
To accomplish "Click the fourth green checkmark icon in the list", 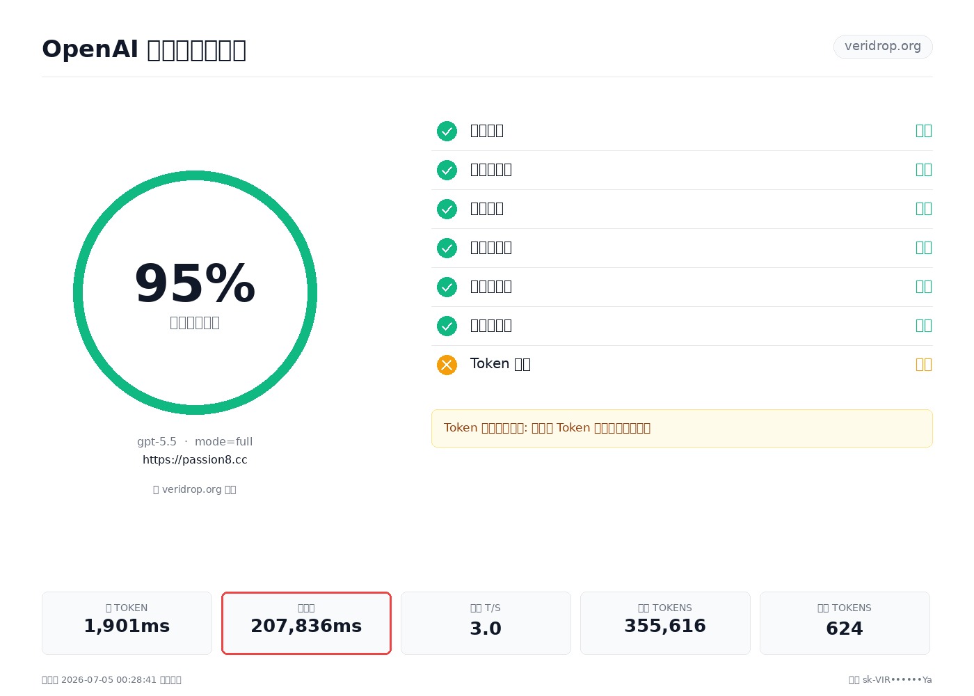I will [x=447, y=248].
